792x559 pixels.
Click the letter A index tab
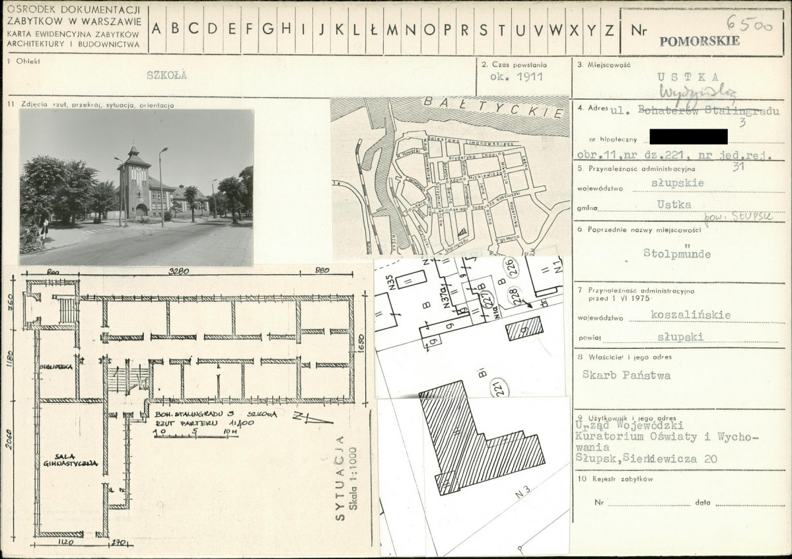pyautogui.click(x=157, y=29)
